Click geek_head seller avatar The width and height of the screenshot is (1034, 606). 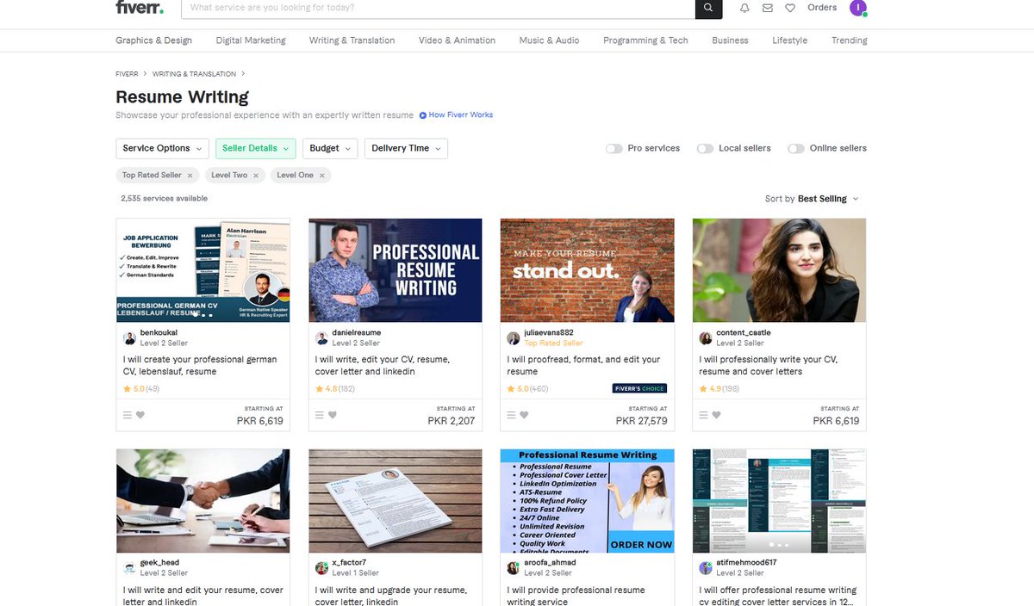click(x=129, y=568)
